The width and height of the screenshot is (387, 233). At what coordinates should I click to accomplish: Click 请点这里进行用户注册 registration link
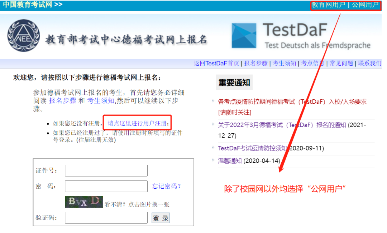(x=137, y=123)
